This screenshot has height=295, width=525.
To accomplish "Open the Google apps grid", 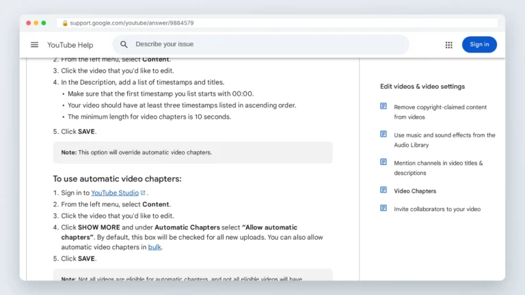I will [x=448, y=45].
